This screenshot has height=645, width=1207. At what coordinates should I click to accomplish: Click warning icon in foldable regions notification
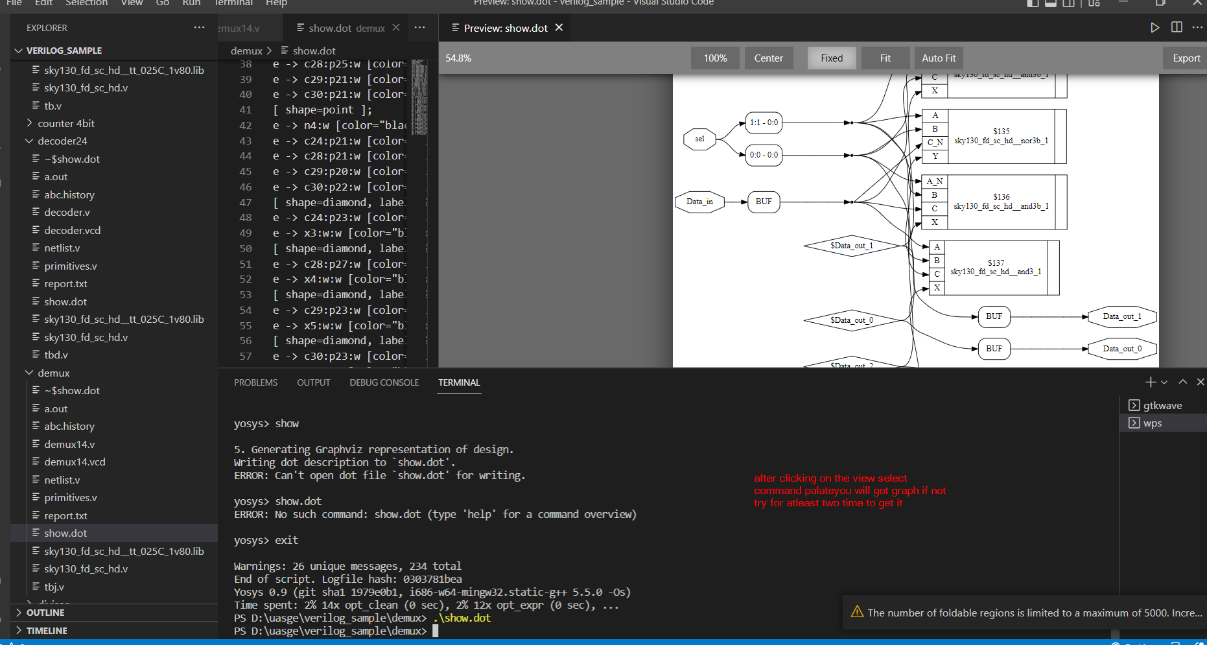click(857, 612)
